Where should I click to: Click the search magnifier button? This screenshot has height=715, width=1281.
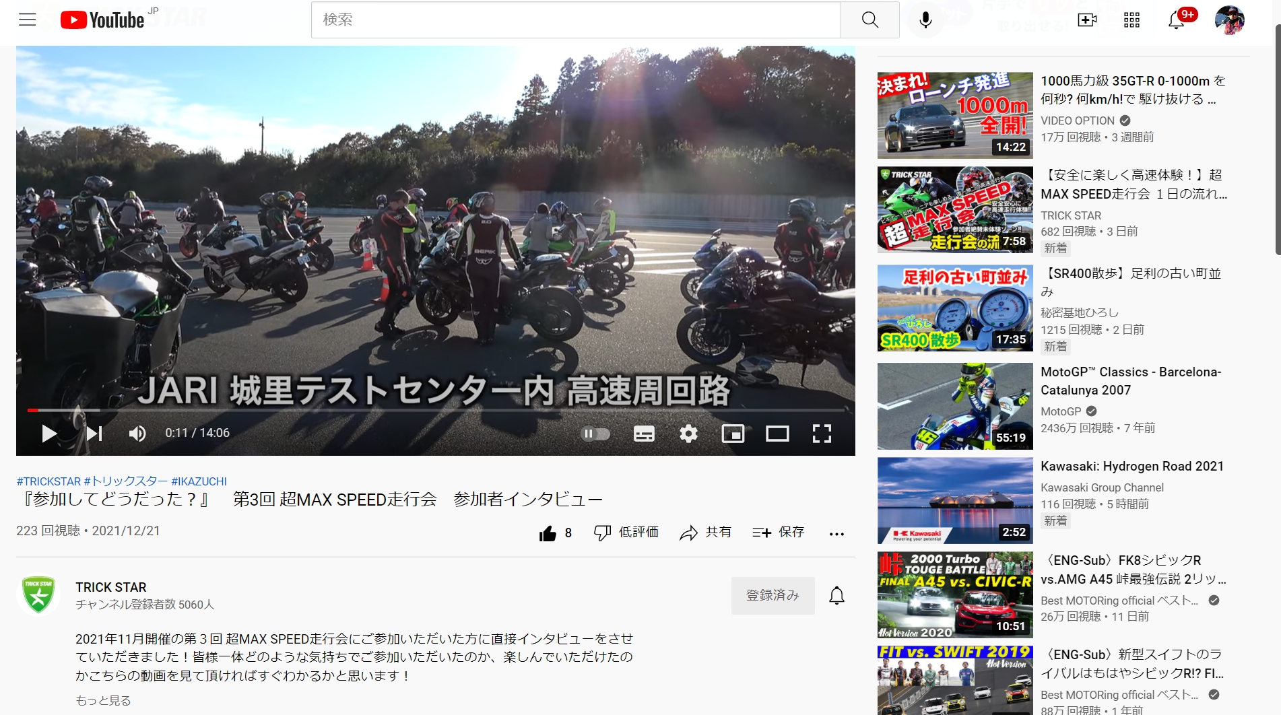pyautogui.click(x=869, y=20)
